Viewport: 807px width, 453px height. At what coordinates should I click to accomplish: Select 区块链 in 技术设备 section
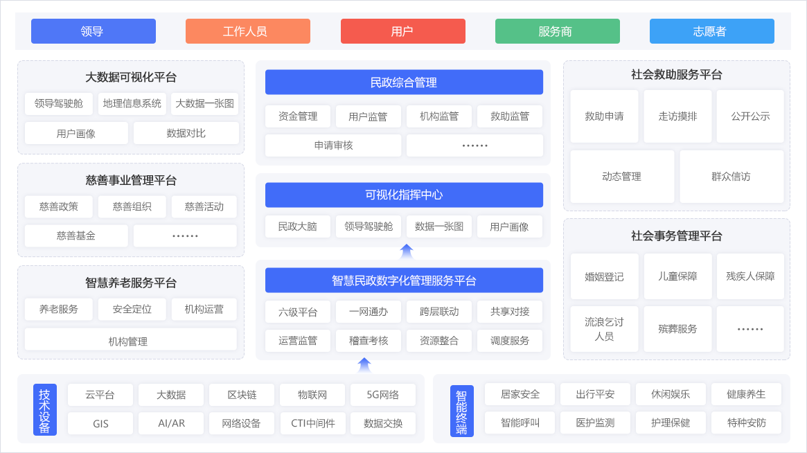click(x=242, y=395)
